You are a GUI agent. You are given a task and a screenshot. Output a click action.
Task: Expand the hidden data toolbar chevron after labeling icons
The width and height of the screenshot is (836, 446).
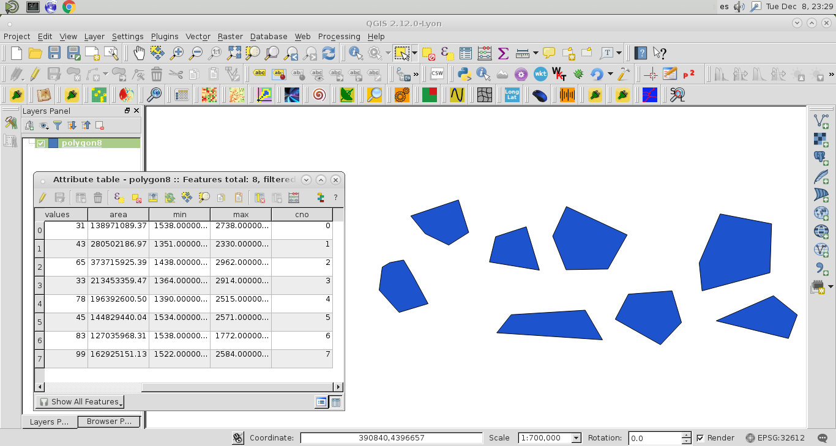(416, 75)
